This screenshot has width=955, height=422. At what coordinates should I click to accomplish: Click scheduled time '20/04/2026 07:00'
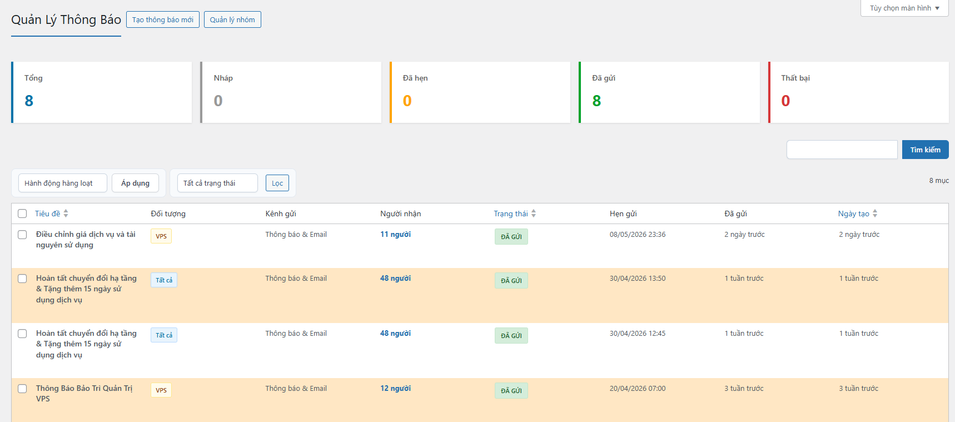(638, 389)
